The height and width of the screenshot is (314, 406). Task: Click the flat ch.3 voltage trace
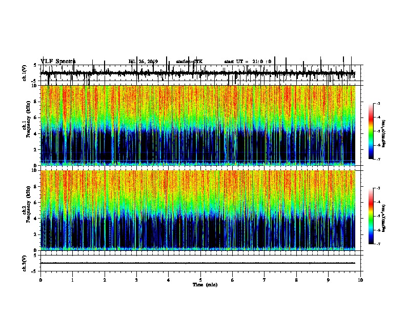[x=198, y=263]
